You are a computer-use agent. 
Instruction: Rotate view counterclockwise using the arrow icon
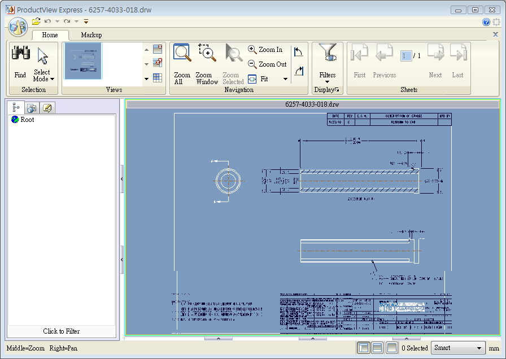(299, 52)
